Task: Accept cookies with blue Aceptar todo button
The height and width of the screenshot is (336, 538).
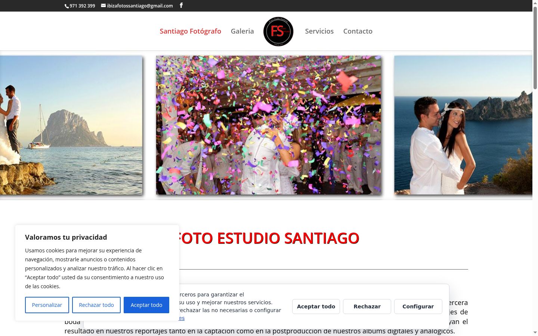Action: pyautogui.click(x=146, y=305)
